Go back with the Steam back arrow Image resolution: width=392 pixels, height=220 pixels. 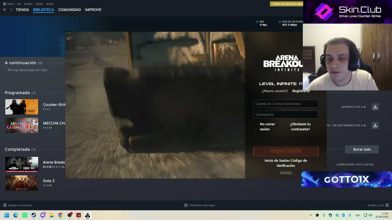pos(5,10)
